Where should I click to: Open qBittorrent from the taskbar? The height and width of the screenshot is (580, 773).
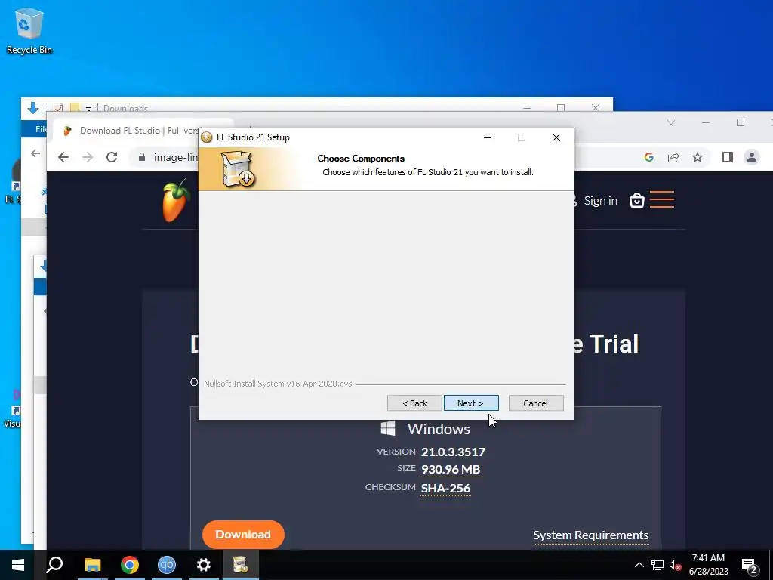point(167,565)
